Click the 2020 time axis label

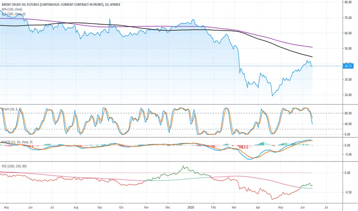(191, 207)
